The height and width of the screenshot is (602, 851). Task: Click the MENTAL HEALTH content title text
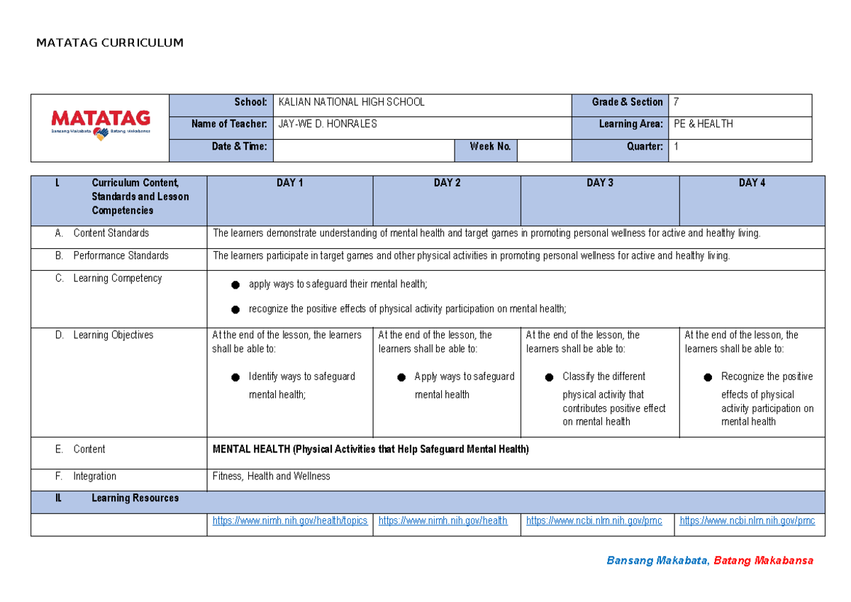click(370, 450)
